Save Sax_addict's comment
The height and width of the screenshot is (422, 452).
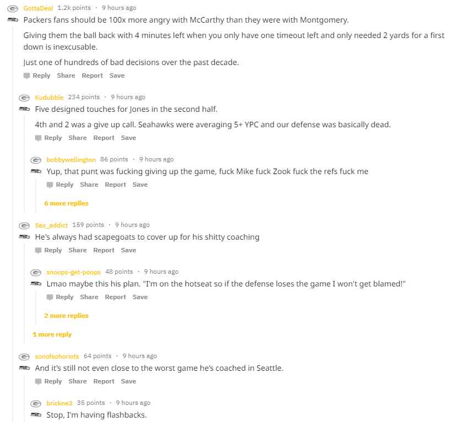[x=128, y=250]
